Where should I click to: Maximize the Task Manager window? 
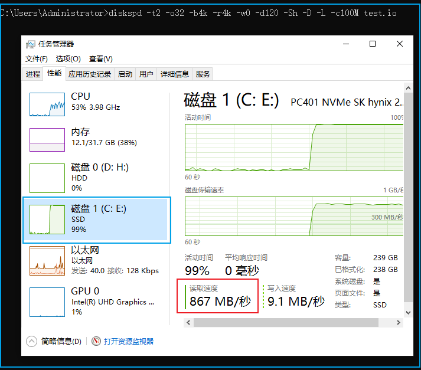[373, 44]
